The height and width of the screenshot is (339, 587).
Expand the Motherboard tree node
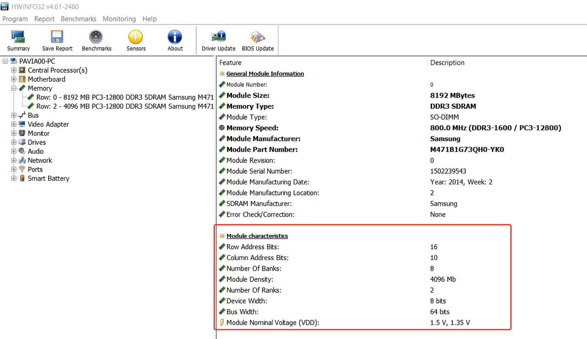[14, 79]
